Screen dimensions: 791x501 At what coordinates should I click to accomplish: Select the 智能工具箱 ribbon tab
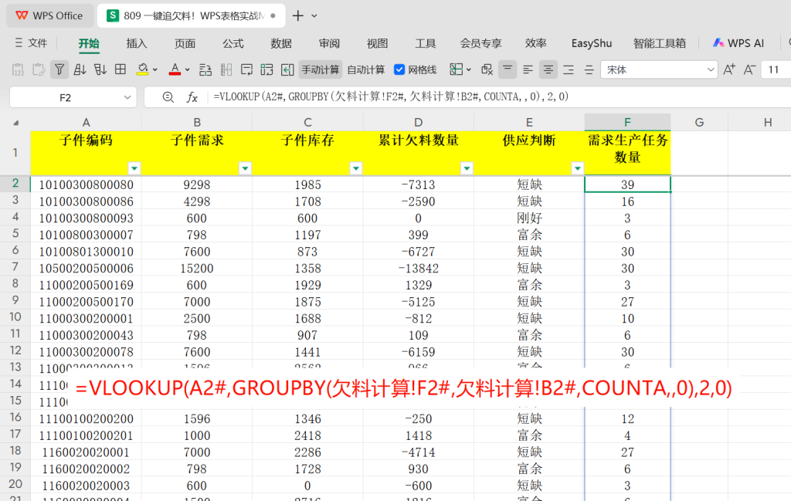coord(660,43)
